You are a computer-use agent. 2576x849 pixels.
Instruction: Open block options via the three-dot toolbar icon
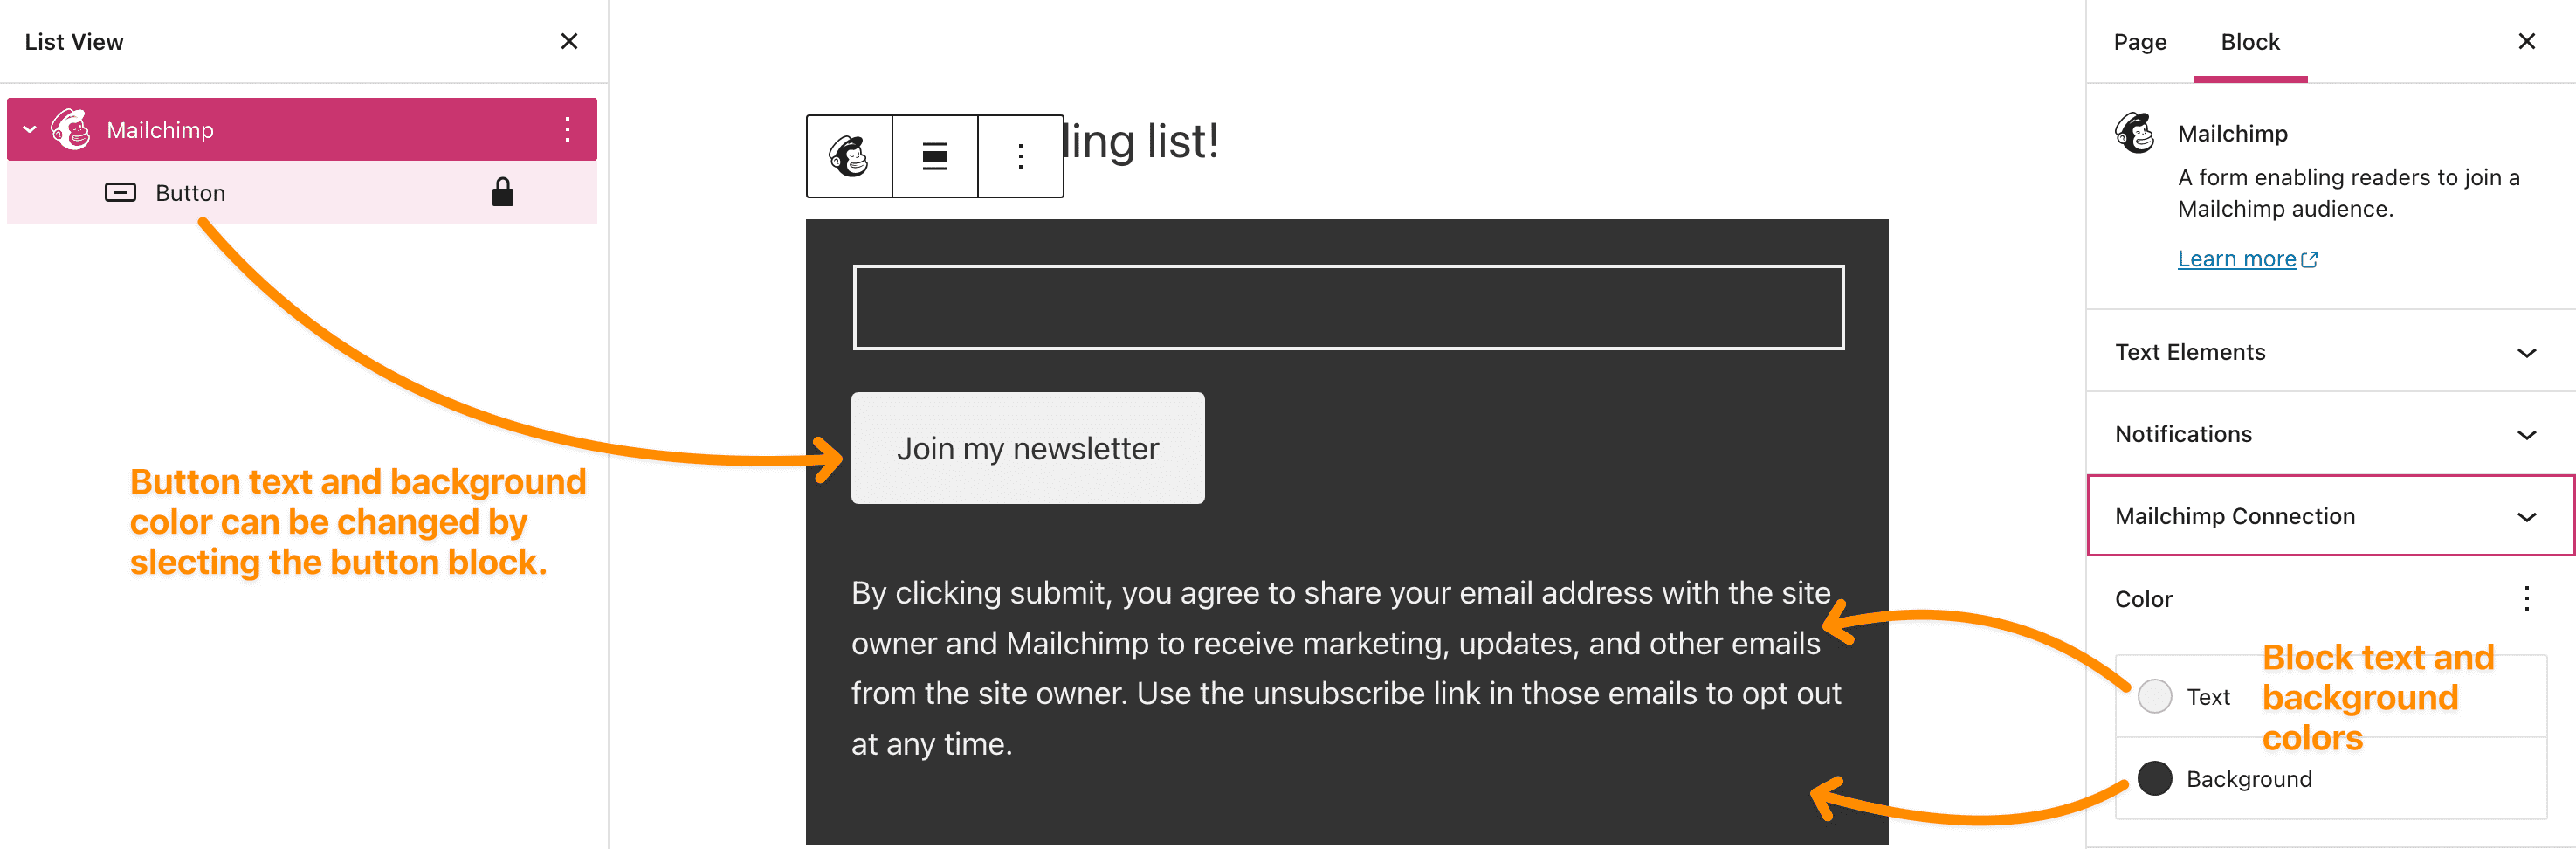[x=1019, y=156]
